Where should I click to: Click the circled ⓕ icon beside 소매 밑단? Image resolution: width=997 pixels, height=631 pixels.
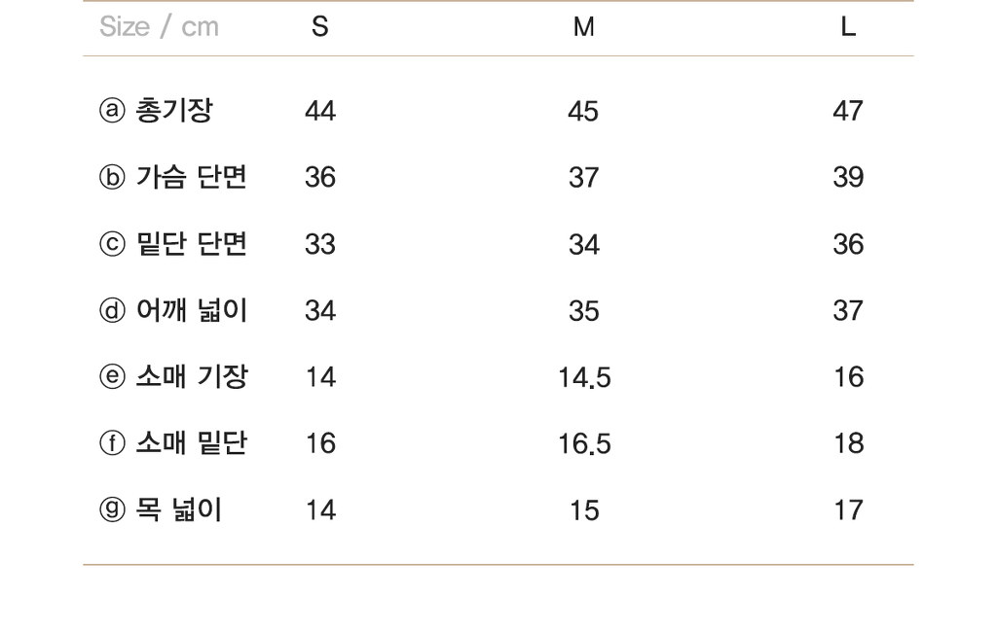112,443
